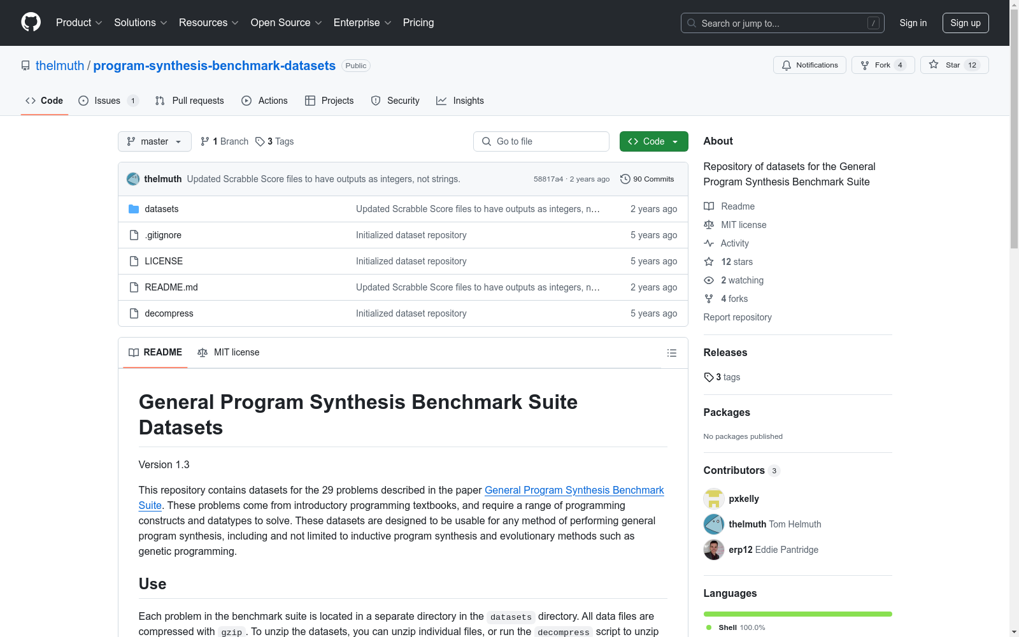The width and height of the screenshot is (1019, 637).
Task: Fork this repository
Action: click(x=883, y=65)
